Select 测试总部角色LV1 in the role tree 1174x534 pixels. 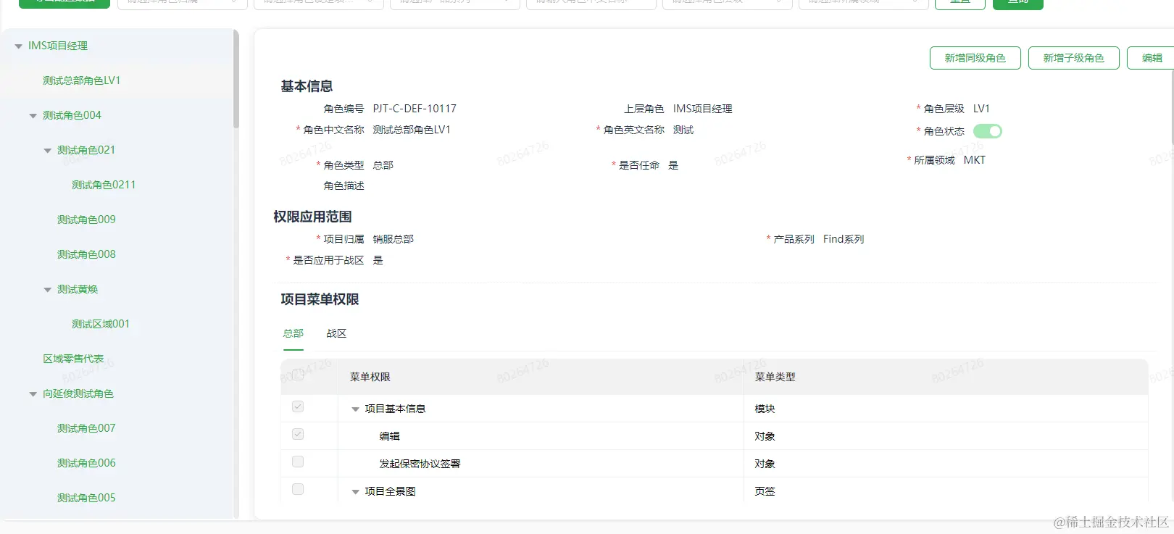coord(82,80)
